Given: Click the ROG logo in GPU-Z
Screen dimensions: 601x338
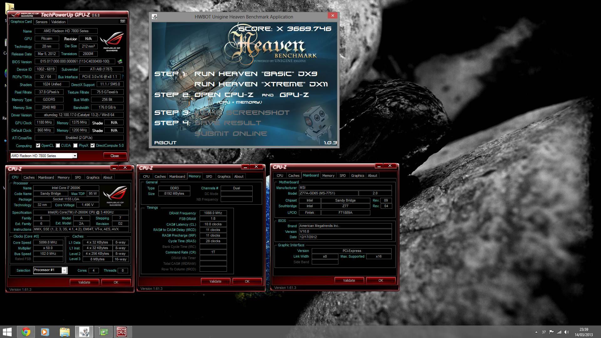Looking at the screenshot, I should (111, 42).
